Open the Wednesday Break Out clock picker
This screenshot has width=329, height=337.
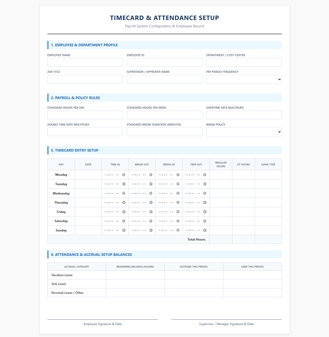(x=151, y=193)
